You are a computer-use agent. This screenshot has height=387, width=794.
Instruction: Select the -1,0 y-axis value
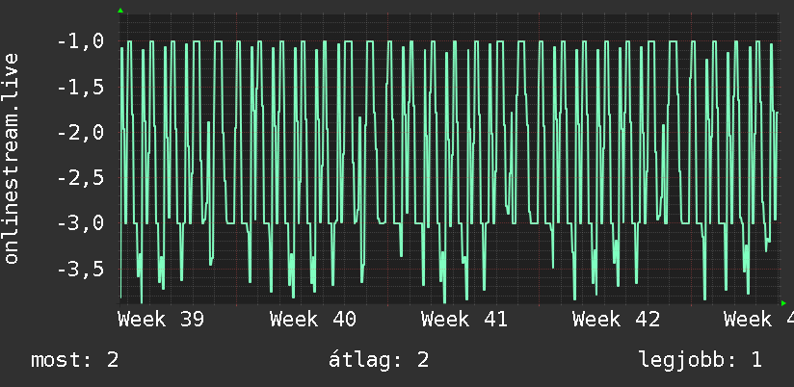pos(81,41)
